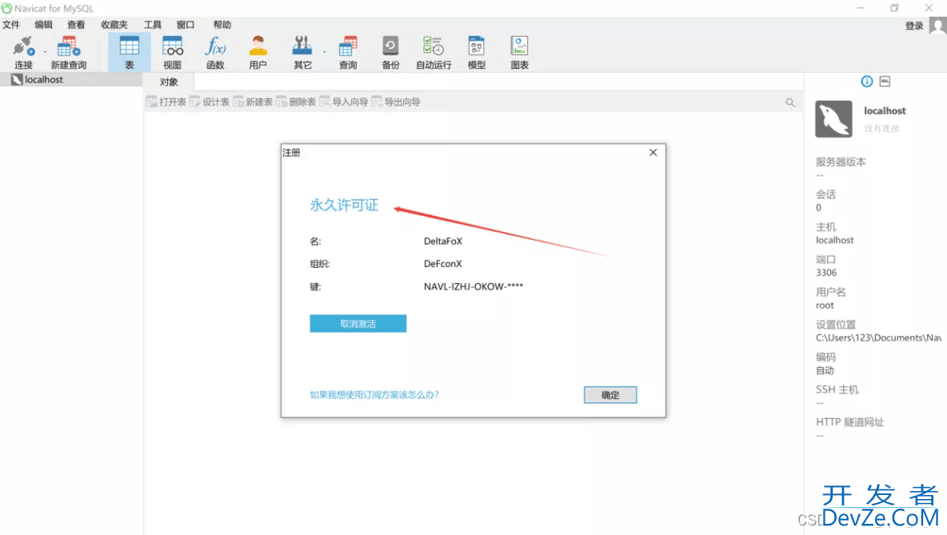The image size is (947, 535).
Task: Launch the 导出向导 export wizard
Action: point(396,102)
